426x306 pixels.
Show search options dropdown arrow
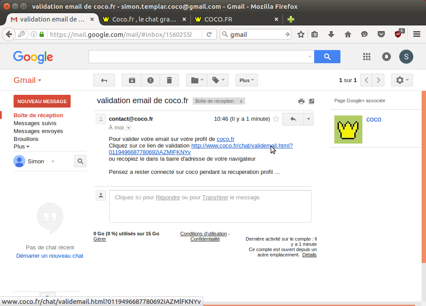point(310,57)
